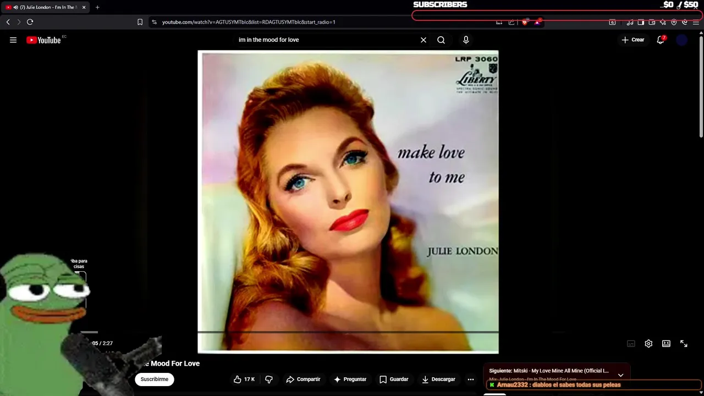Toggle theater mode on the player

pyautogui.click(x=666, y=343)
